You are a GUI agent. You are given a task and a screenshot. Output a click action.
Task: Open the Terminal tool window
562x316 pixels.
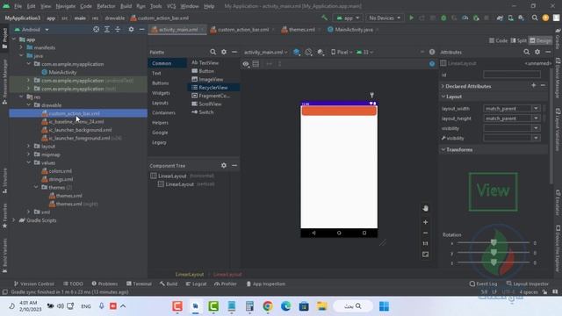coord(139,284)
